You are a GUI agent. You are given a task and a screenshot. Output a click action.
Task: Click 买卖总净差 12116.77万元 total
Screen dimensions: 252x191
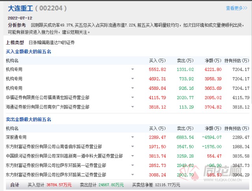(x=156, y=185)
